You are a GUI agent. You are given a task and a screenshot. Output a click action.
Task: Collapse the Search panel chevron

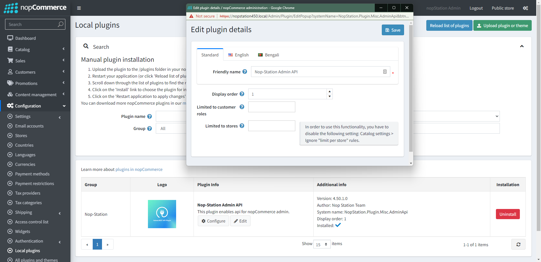tap(522, 46)
